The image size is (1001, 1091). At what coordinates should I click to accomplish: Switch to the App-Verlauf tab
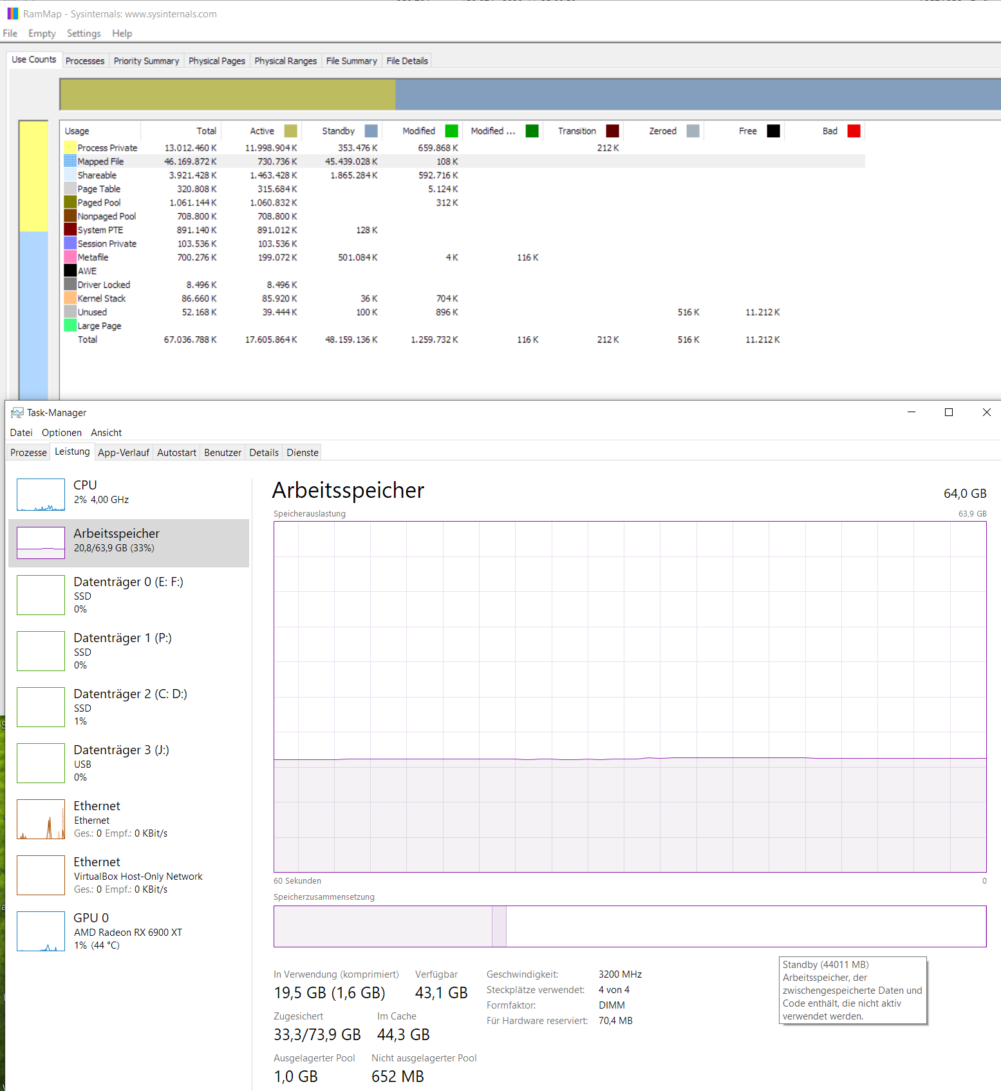pos(124,453)
